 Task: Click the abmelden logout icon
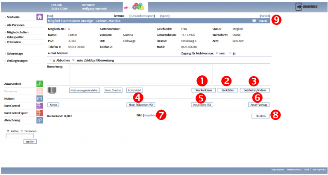[x=299, y=7]
